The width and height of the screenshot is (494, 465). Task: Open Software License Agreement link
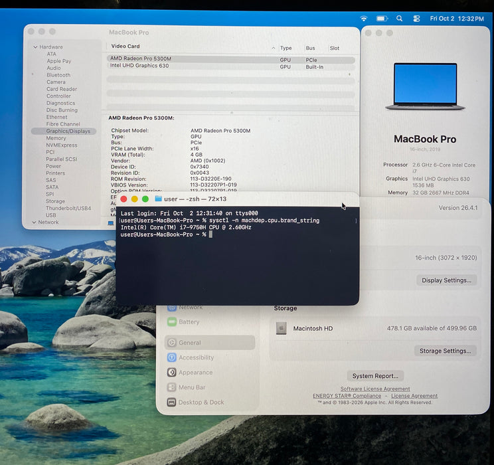375,389
